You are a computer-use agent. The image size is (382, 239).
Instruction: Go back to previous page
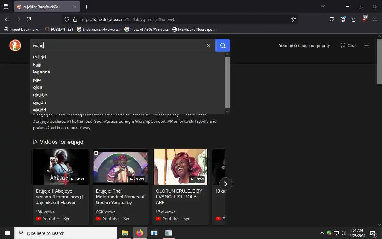tap(7, 19)
